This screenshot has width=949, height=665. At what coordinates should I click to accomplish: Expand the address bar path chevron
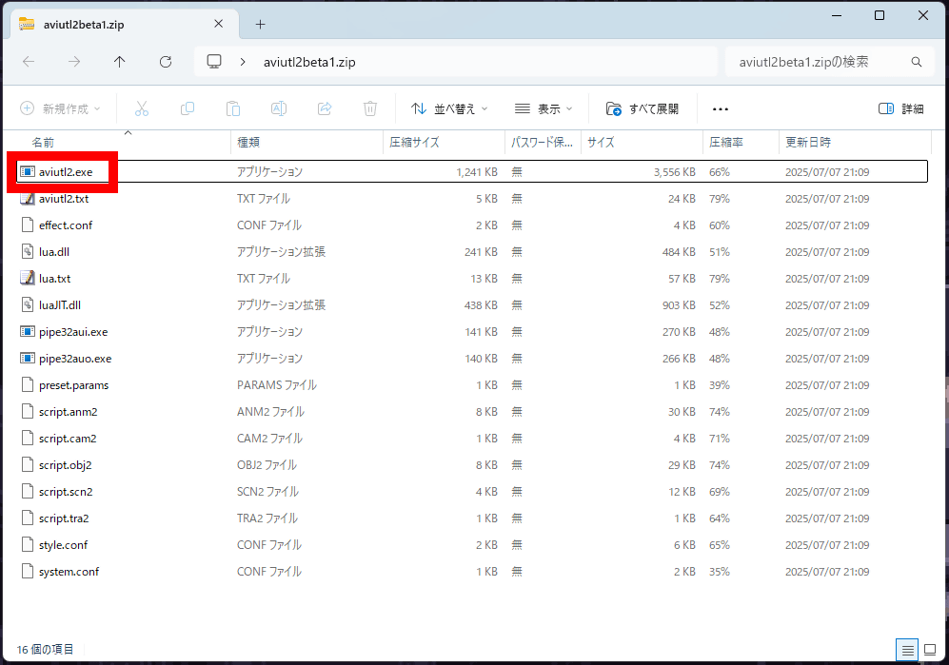(x=243, y=62)
